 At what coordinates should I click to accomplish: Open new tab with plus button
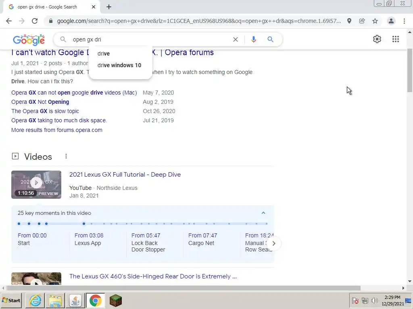pos(109,7)
